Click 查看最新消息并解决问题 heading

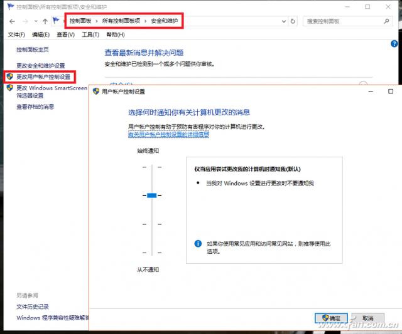[x=144, y=53]
